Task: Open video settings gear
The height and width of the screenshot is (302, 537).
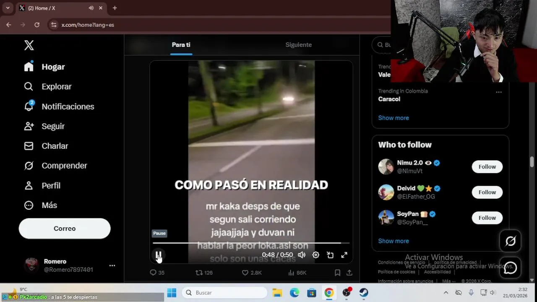Action: pos(316,255)
